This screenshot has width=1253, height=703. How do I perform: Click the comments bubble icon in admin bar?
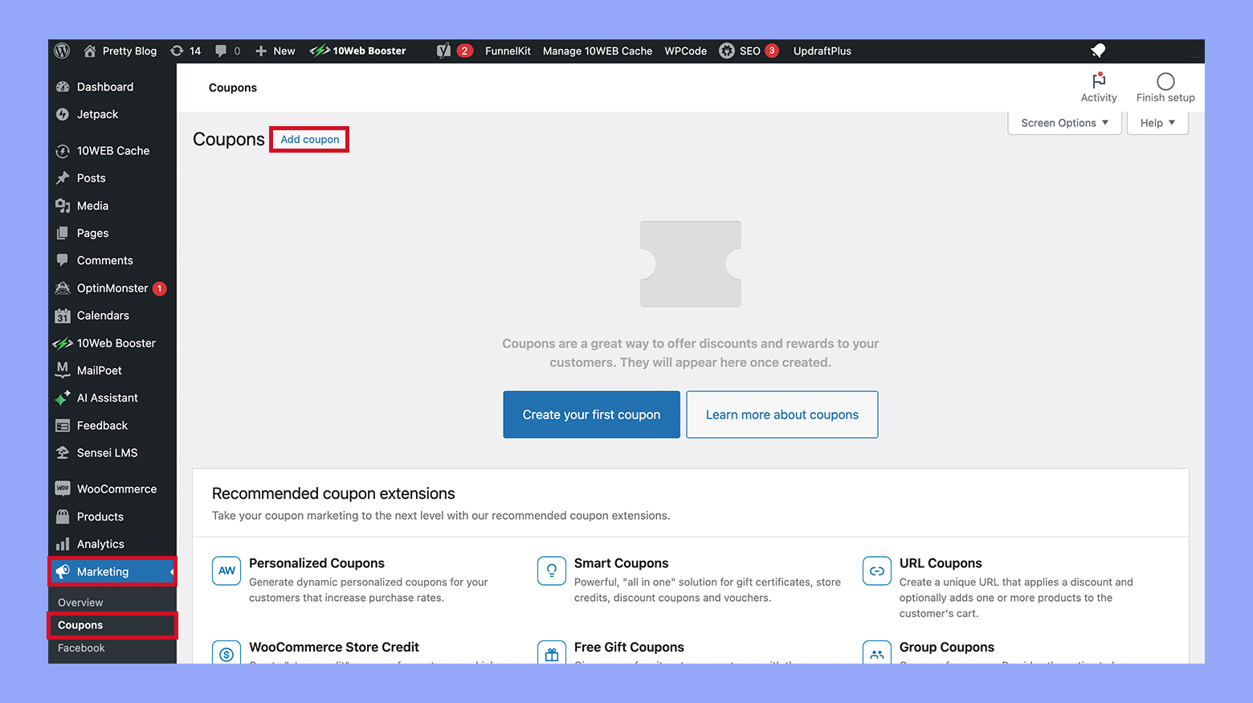(222, 51)
